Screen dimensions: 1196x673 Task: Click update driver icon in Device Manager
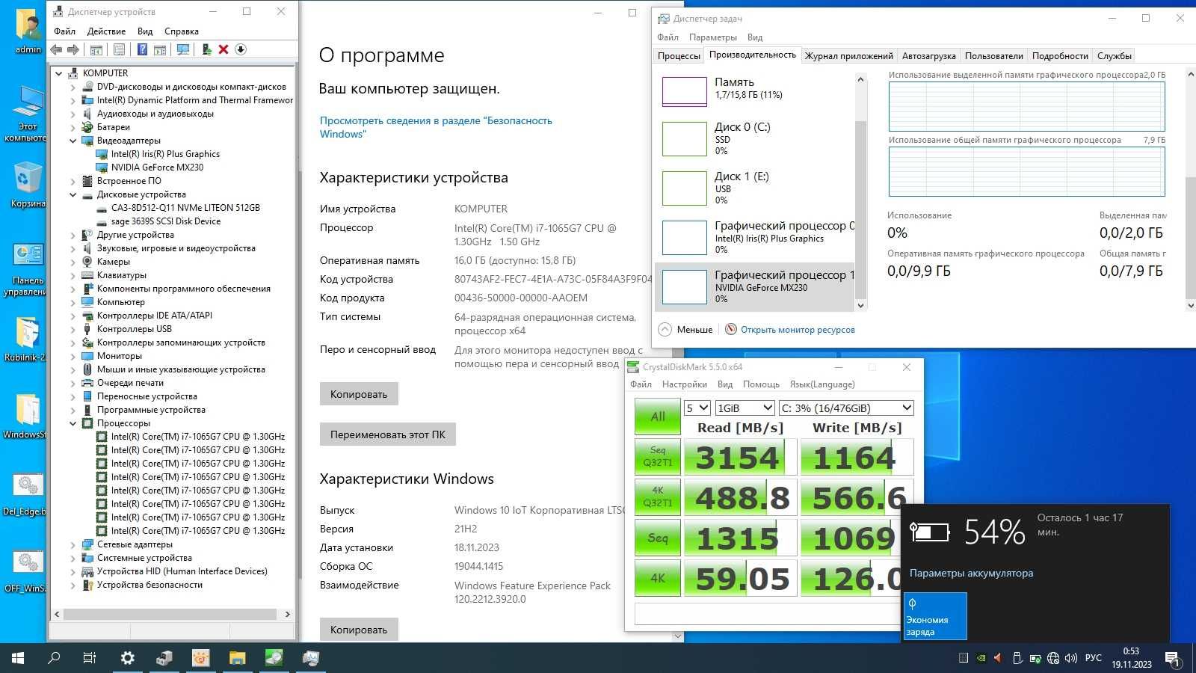(x=206, y=49)
